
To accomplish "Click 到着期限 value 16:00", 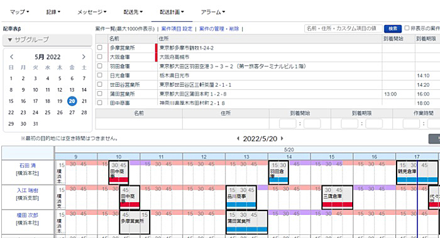I will tap(423, 94).
